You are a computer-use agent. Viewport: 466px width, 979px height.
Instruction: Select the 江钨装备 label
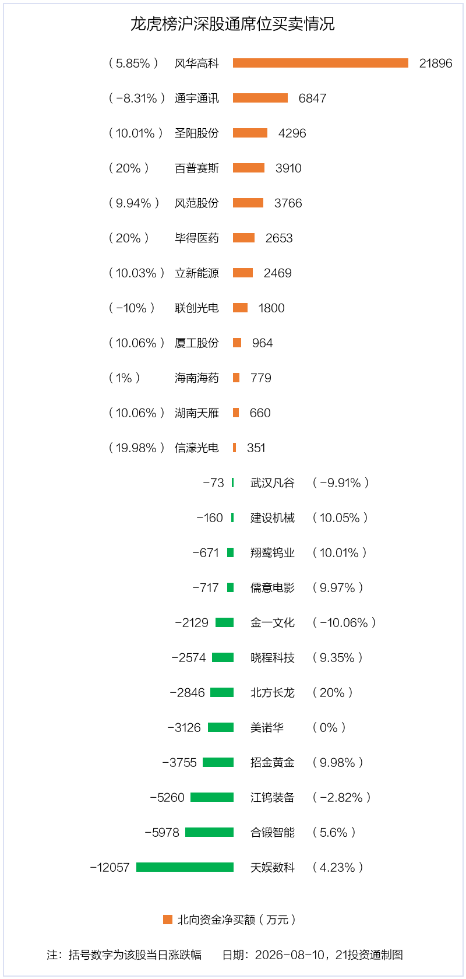click(273, 797)
